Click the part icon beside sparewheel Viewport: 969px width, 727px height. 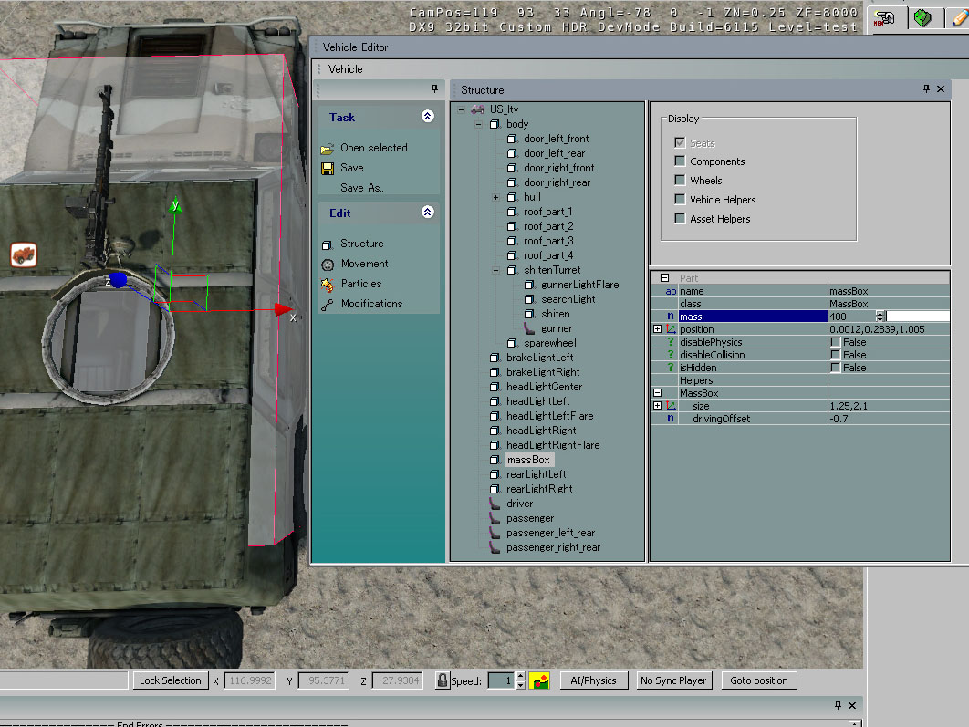(512, 343)
